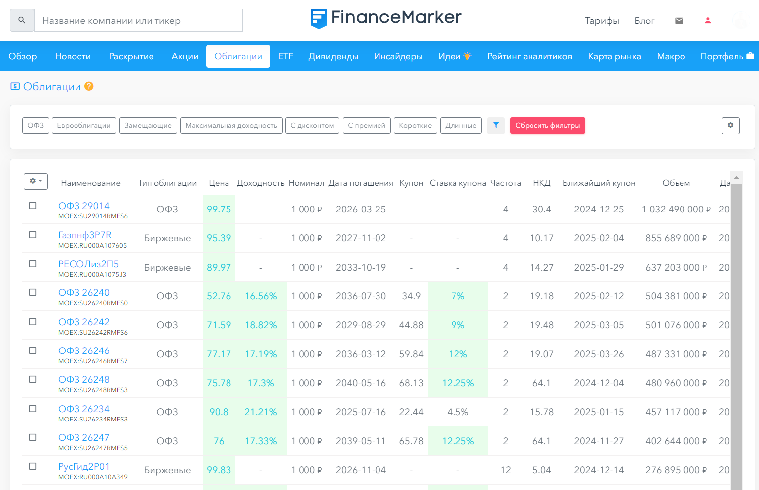Go to the Обзор tab
Screen dimensions: 759x490
tap(23, 56)
